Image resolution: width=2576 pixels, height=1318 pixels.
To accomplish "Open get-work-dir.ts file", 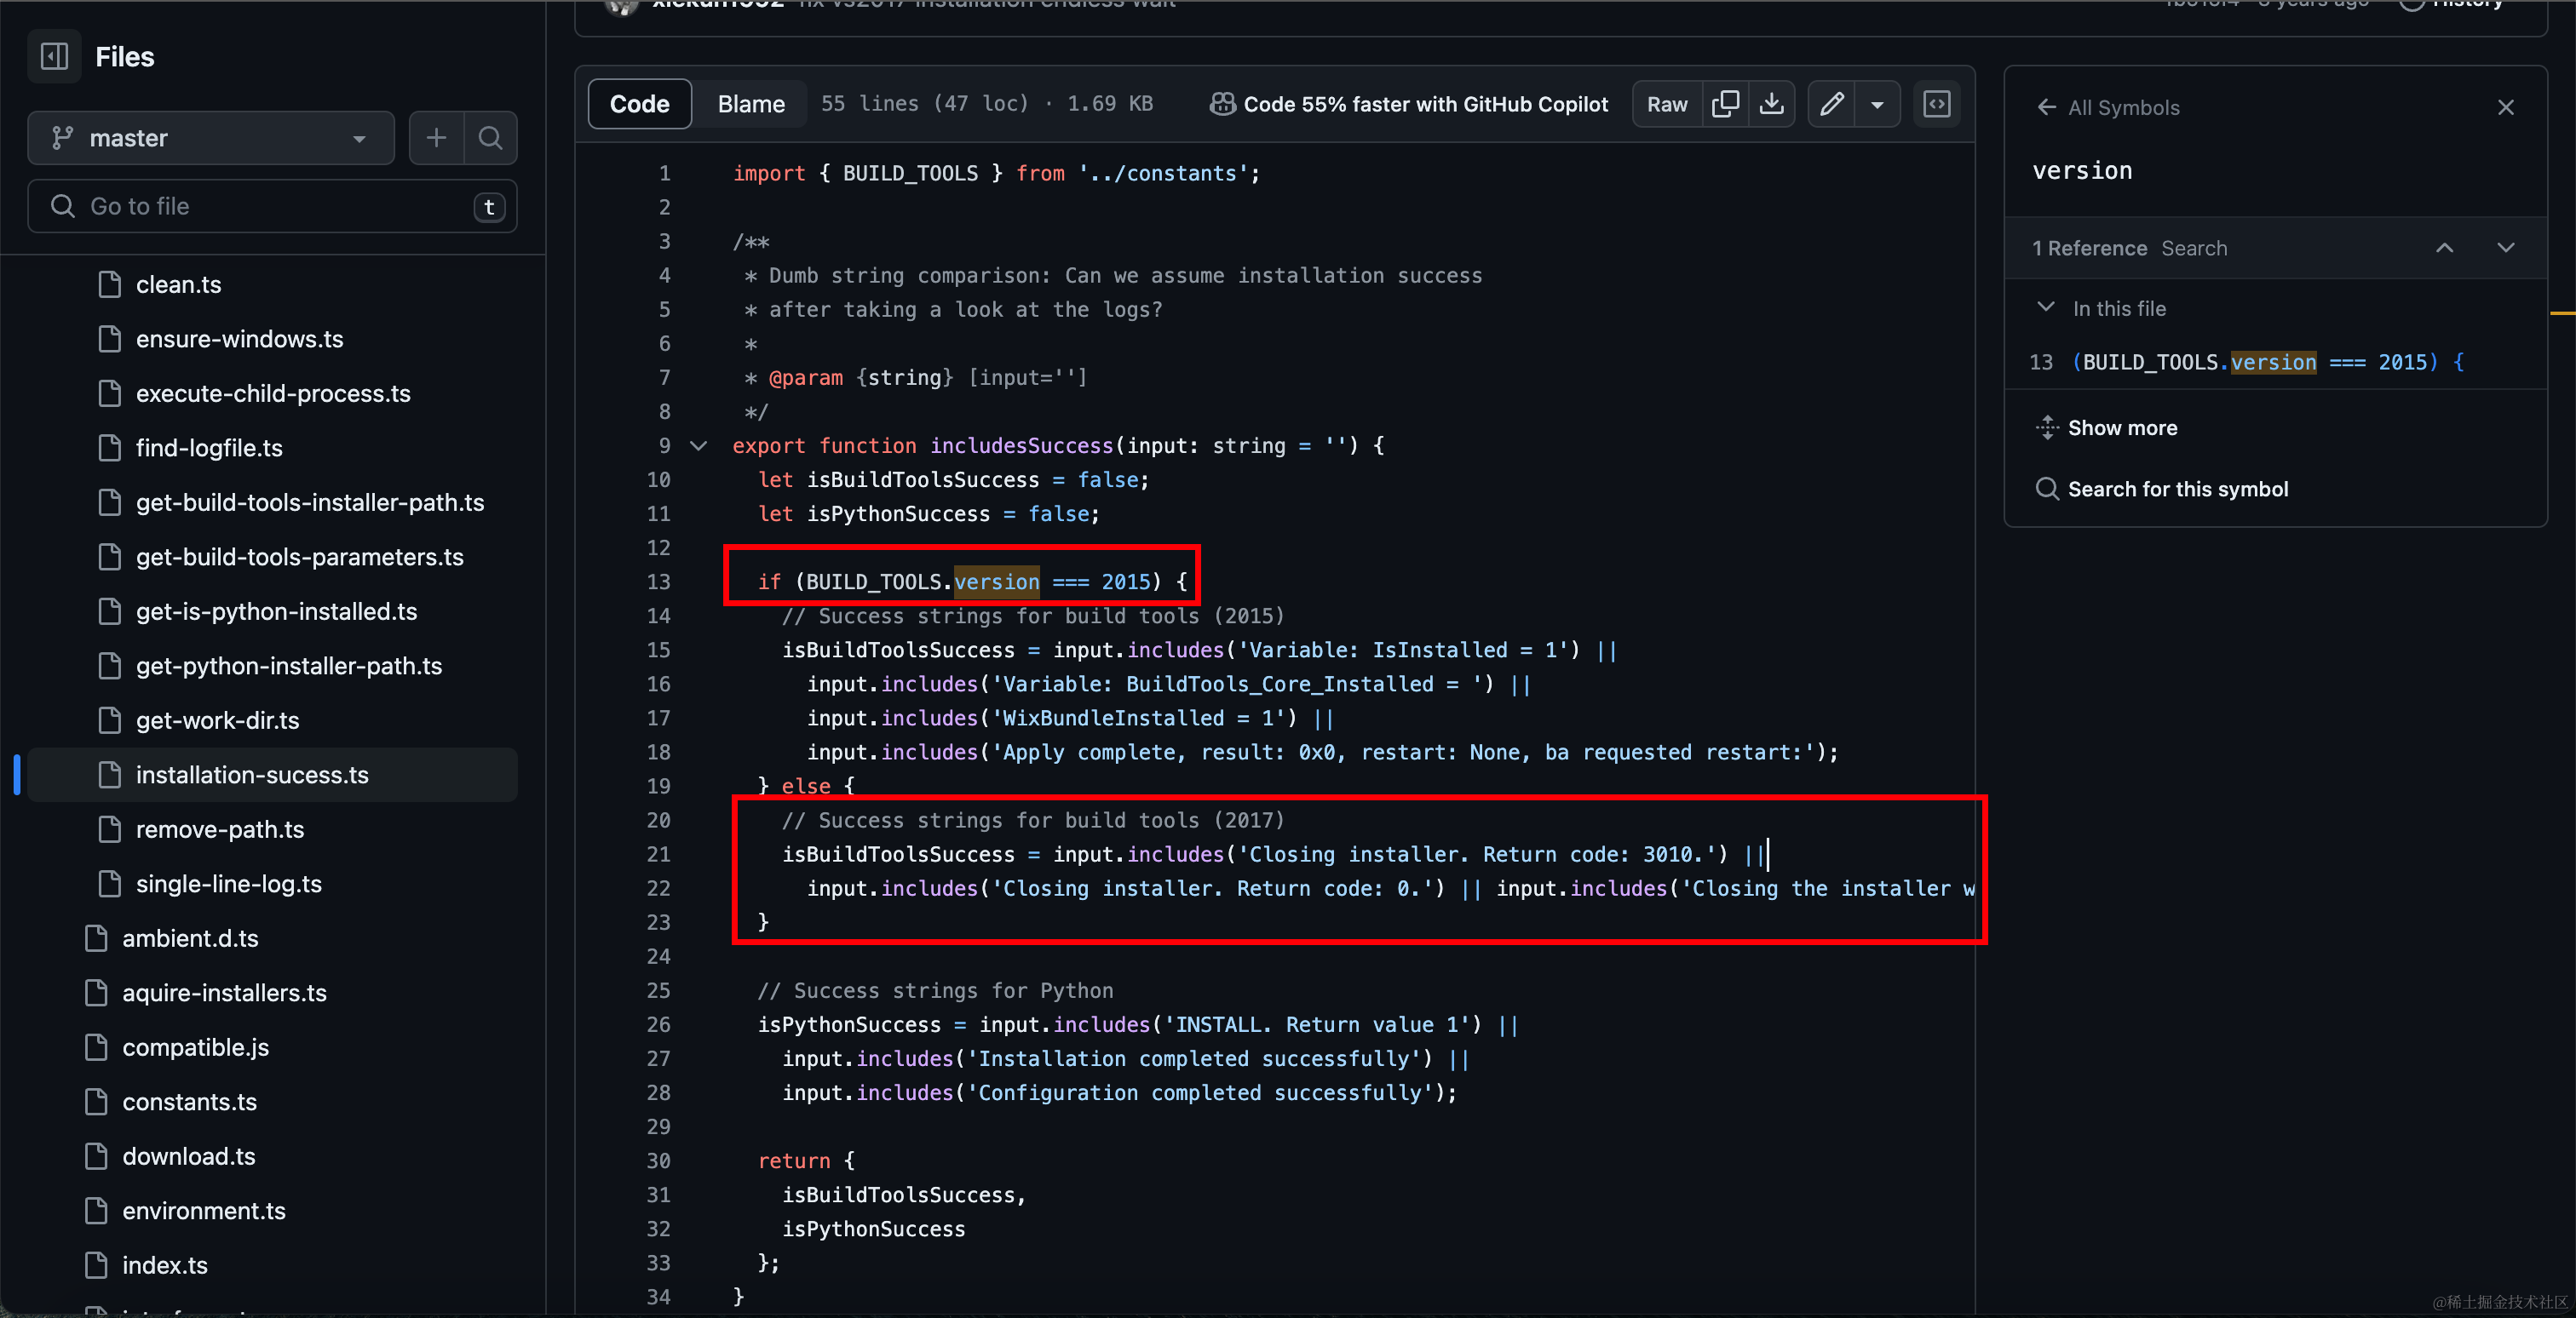I will coord(217,720).
